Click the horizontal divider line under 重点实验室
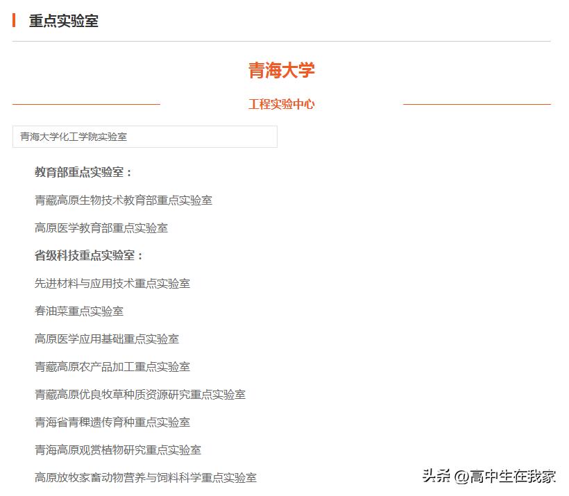 (x=284, y=41)
